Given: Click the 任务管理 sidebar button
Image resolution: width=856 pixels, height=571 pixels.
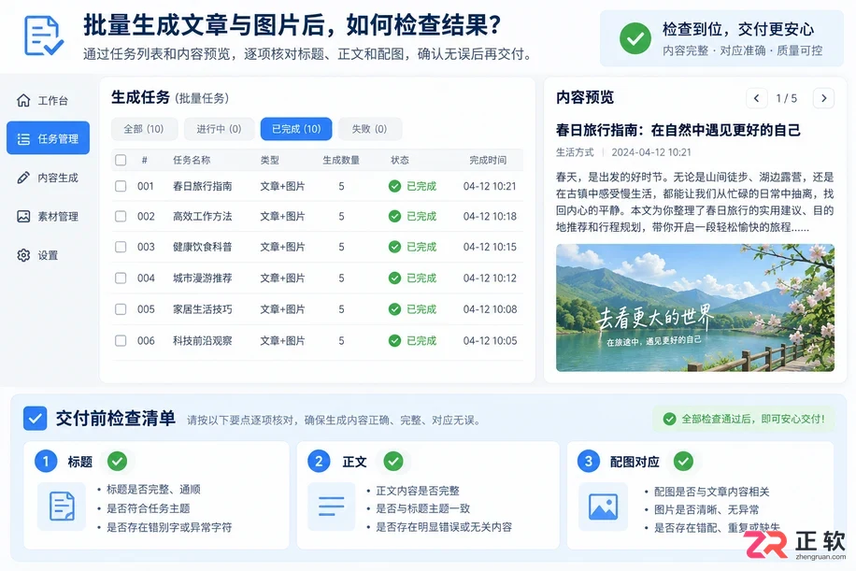Looking at the screenshot, I should pos(48,138).
